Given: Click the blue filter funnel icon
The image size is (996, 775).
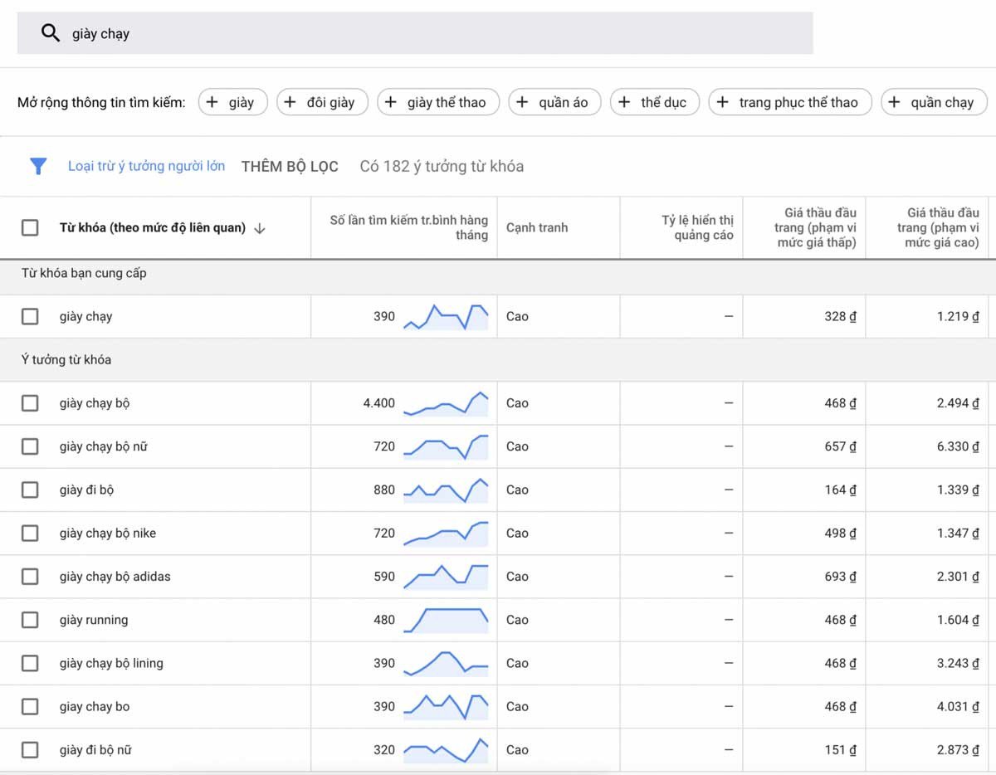Looking at the screenshot, I should click(x=38, y=166).
